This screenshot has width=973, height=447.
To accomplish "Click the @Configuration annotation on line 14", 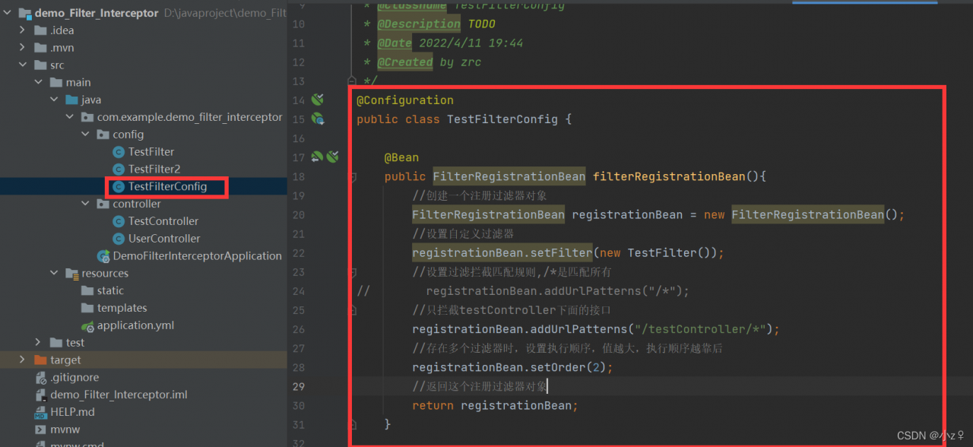I will 405,100.
